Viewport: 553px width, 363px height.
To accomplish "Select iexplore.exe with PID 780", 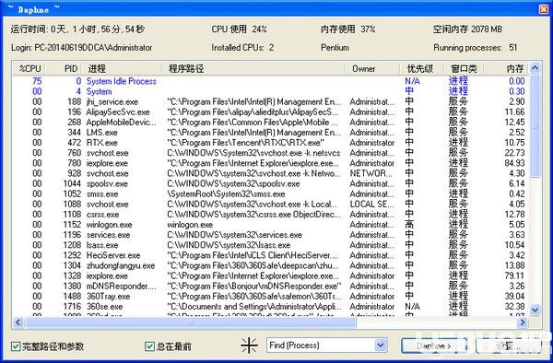I will point(271,163).
